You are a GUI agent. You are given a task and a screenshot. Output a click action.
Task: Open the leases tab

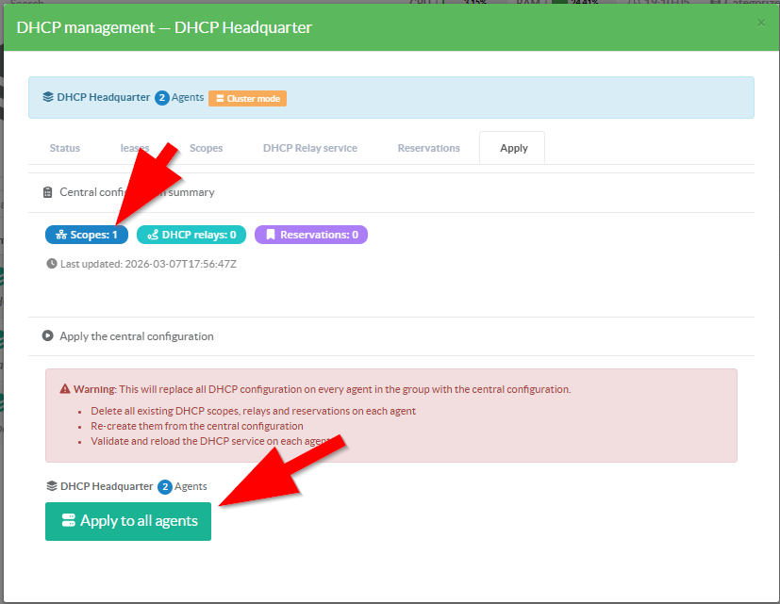click(x=135, y=148)
